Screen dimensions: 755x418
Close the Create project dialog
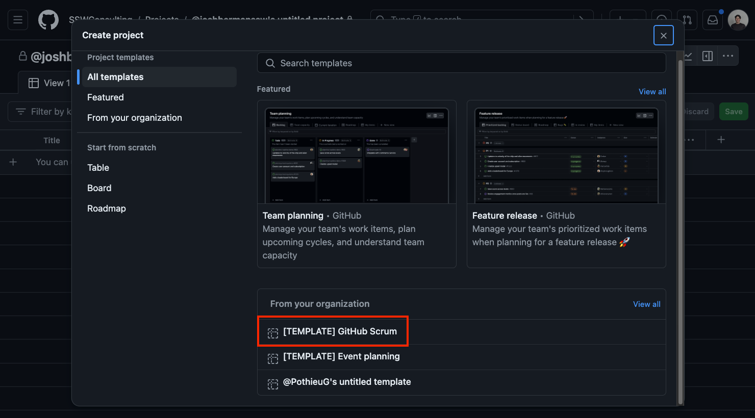point(663,35)
